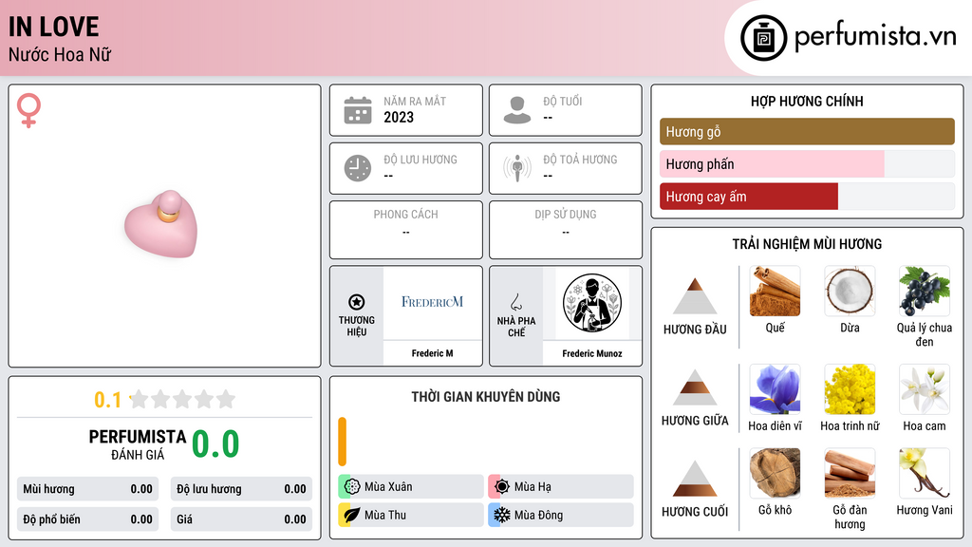
Task: Click the perfumista.vn perfume bottle logo icon
Action: coord(763,38)
